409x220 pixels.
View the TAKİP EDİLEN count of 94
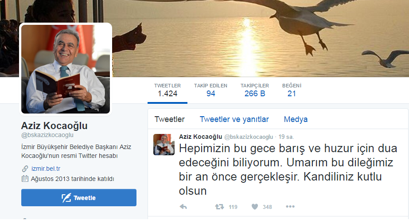tap(210, 90)
